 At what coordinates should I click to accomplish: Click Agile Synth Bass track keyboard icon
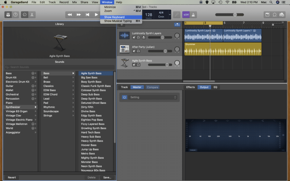click(124, 63)
